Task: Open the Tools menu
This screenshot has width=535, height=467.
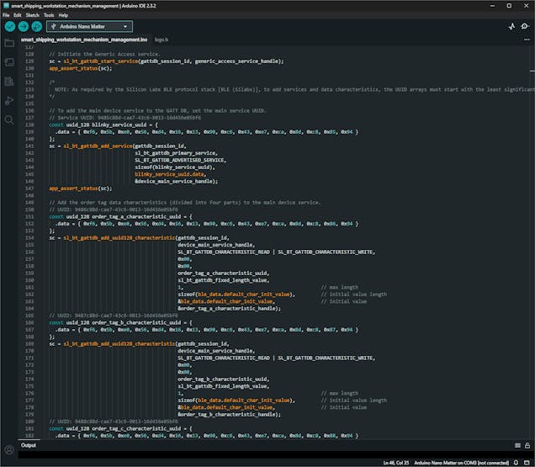Action: [49, 15]
